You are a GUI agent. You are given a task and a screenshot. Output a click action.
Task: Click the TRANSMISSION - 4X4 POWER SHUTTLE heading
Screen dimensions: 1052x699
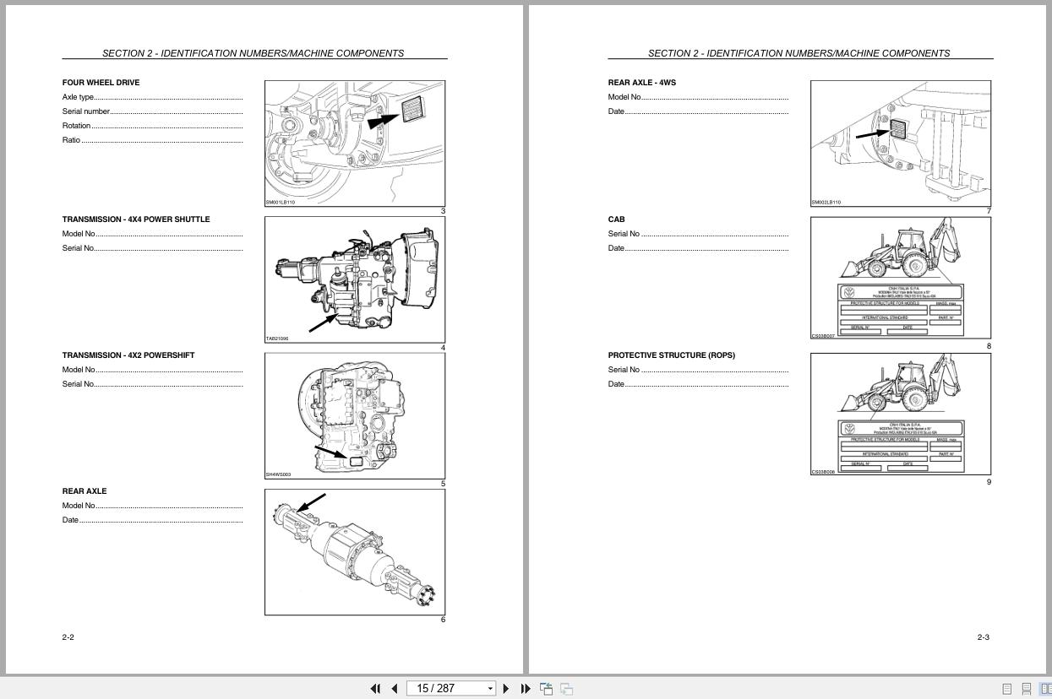[136, 219]
